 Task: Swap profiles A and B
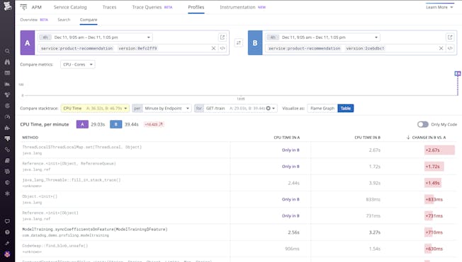(x=239, y=43)
